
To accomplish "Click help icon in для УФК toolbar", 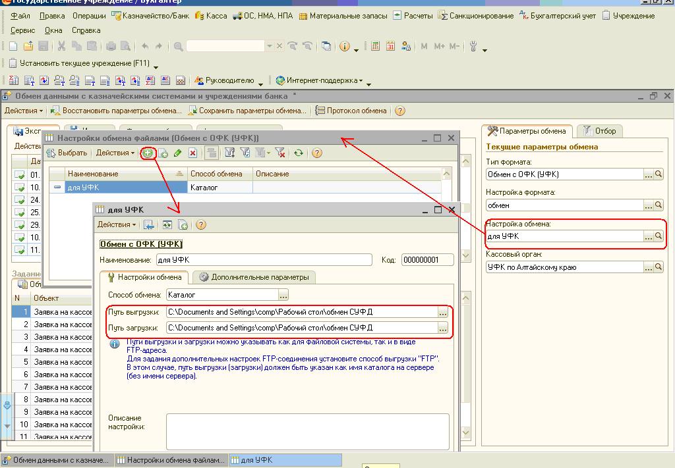I will point(201,224).
